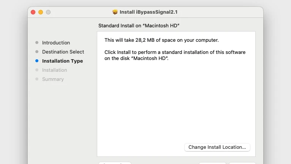The image size is (291, 164).
Task: Click the Installation Type step label
Action: pyautogui.click(x=62, y=61)
